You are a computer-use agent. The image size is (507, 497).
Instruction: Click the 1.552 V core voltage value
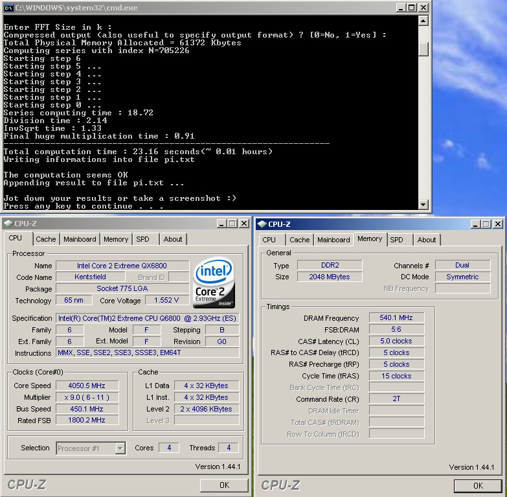(x=166, y=300)
